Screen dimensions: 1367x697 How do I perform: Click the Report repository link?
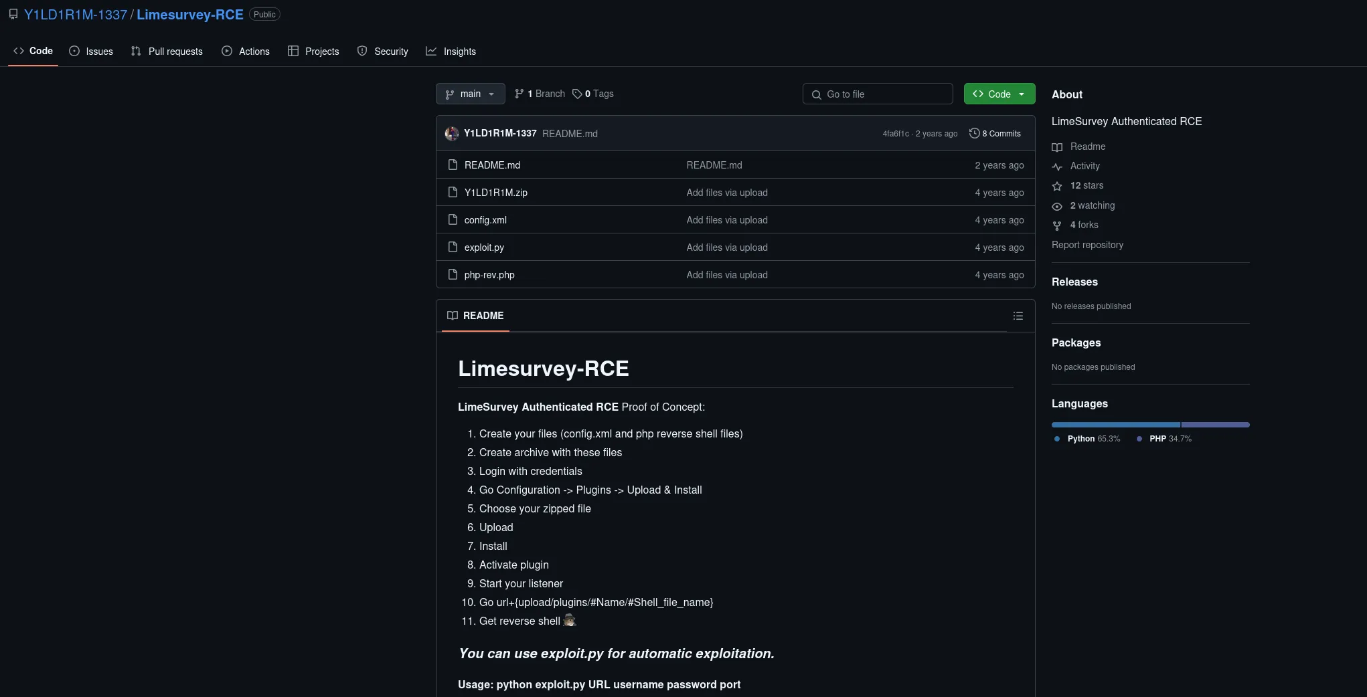[1087, 245]
